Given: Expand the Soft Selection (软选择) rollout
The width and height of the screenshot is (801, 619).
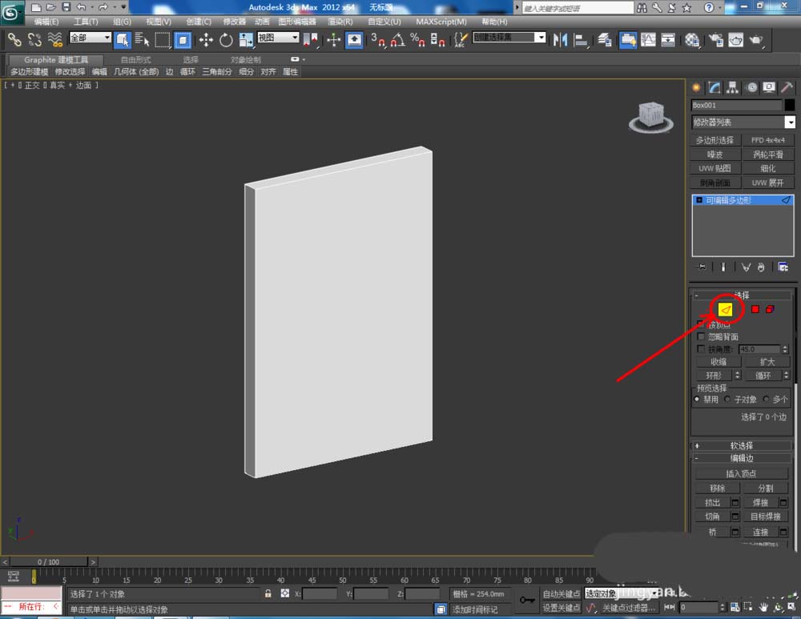Looking at the screenshot, I should coord(741,446).
